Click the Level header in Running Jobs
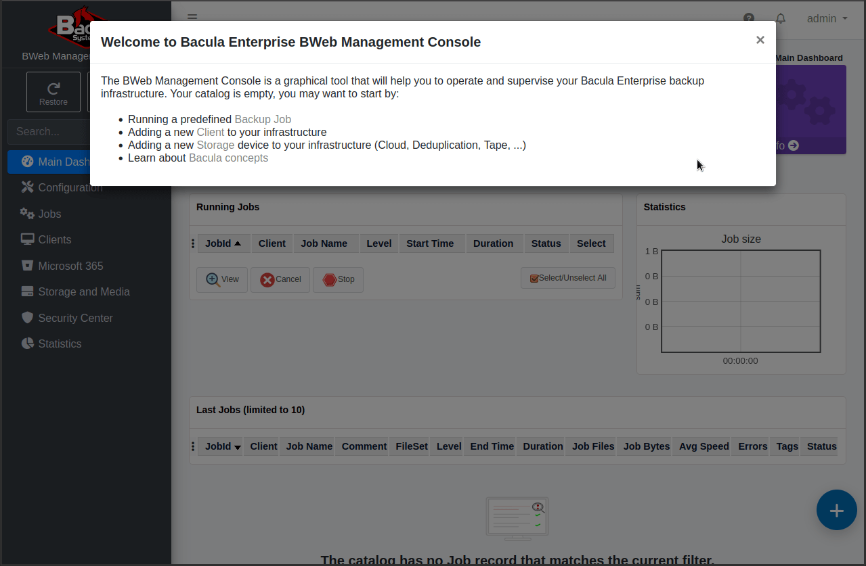 [x=379, y=243]
